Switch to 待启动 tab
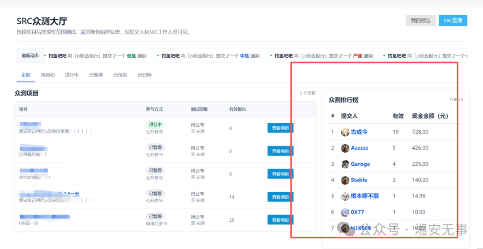483x249 pixels. 48,75
